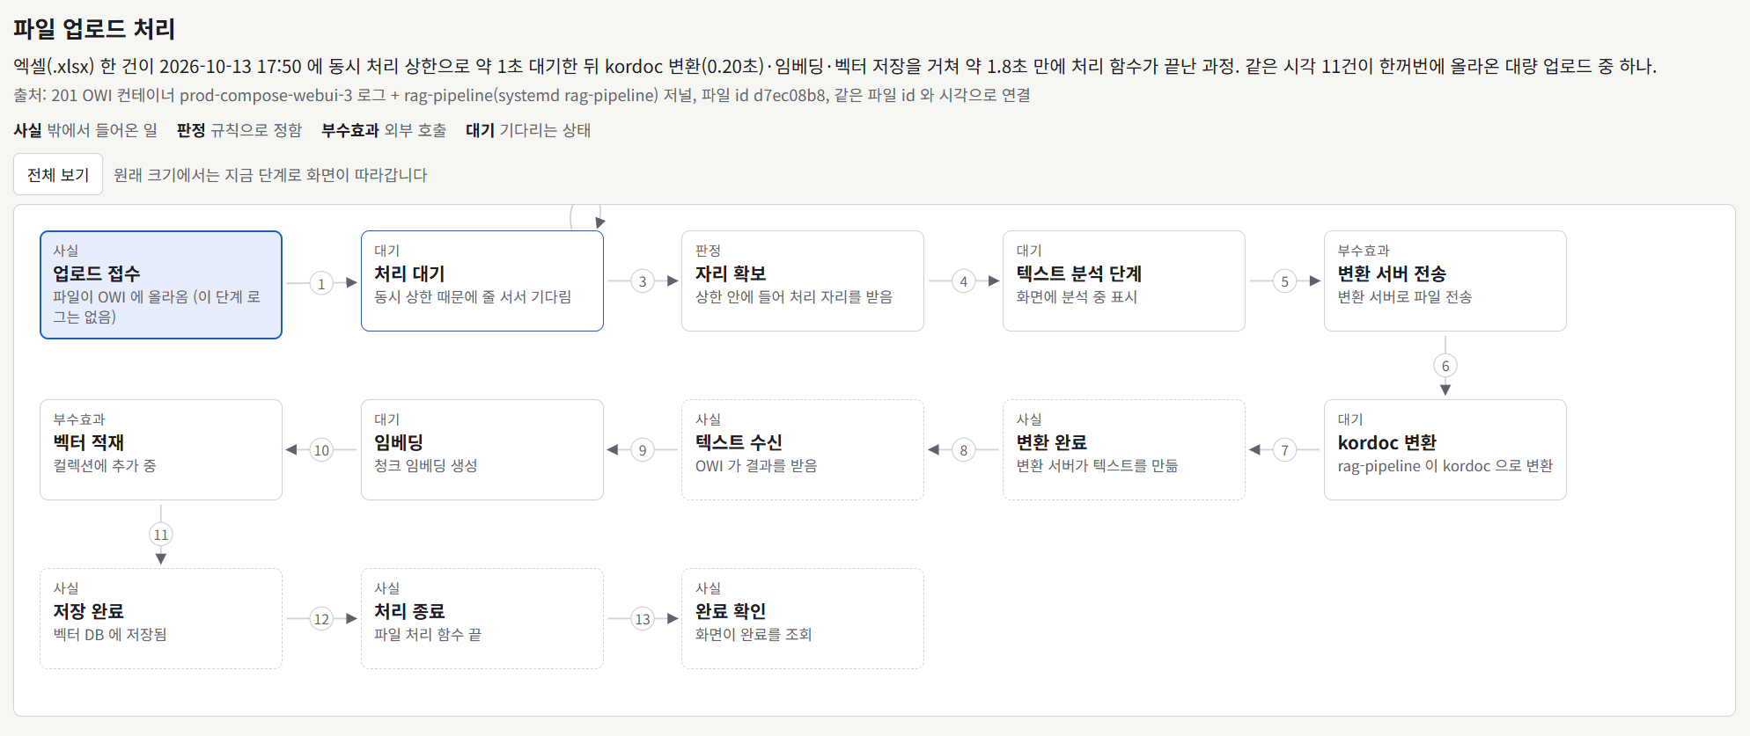Screen dimensions: 1750x736
Task: Select the 업로드 접수 step card
Action: click(x=161, y=285)
